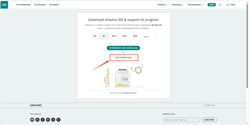Open the LinkedIn social icon
This screenshot has height=125, width=249.
click(53, 120)
